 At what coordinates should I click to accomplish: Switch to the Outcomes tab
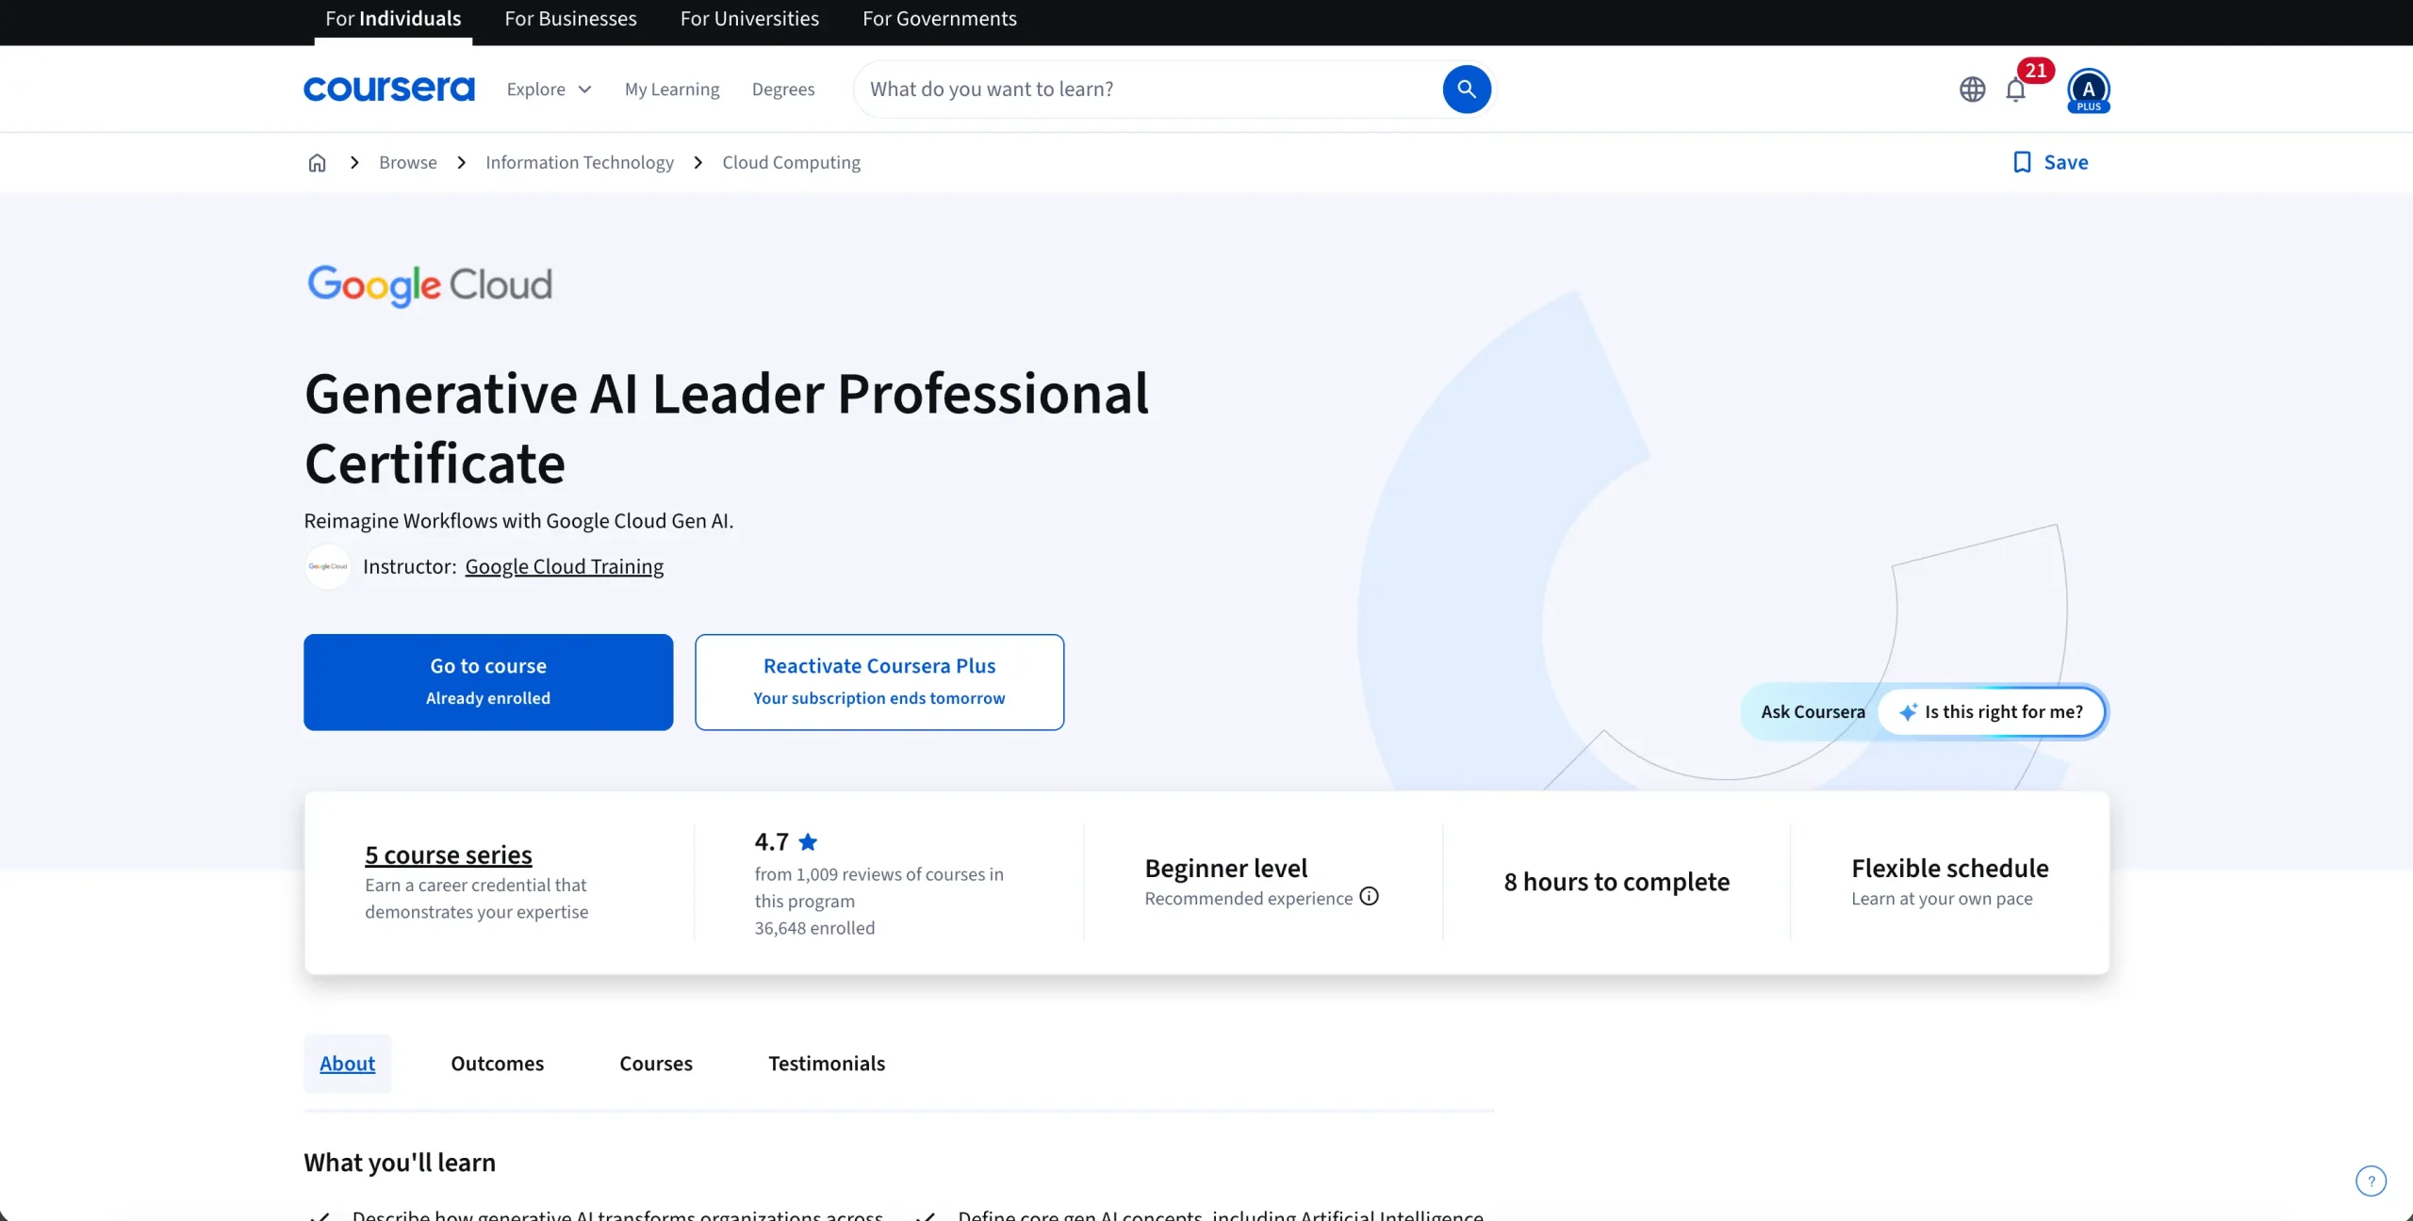tap(498, 1064)
